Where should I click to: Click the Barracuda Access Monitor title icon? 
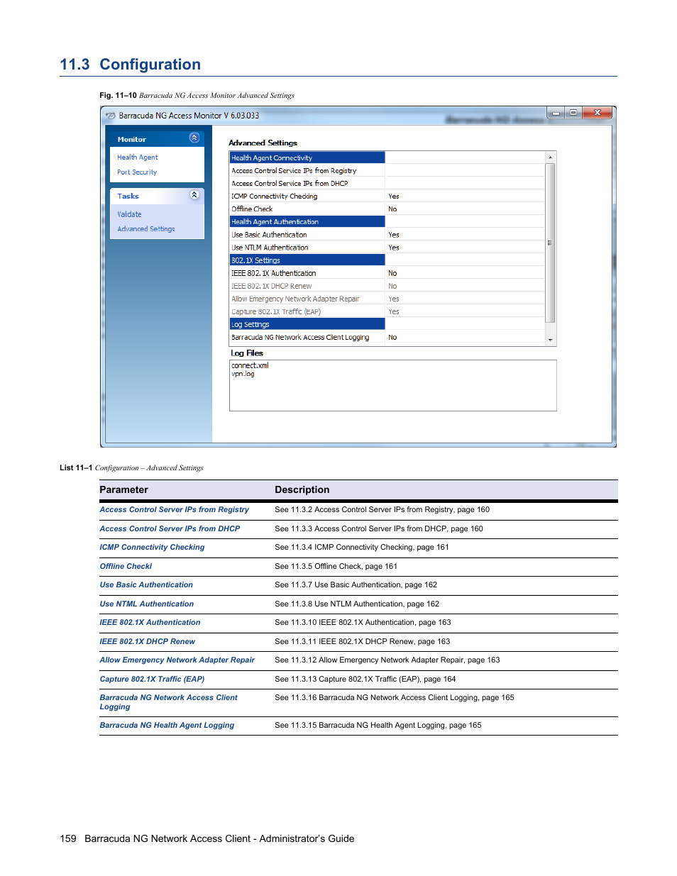(x=110, y=116)
